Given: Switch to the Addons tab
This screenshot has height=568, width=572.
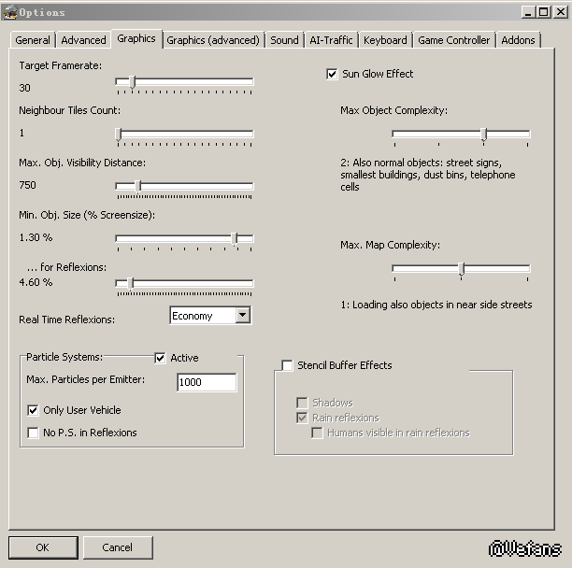Looking at the screenshot, I should pyautogui.click(x=518, y=40).
